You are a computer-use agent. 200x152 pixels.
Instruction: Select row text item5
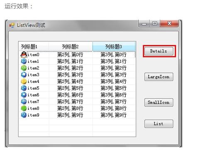pyautogui.click(x=33, y=88)
